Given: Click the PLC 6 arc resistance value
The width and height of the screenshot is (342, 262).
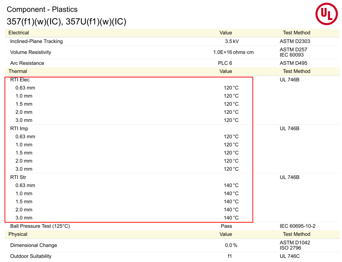Looking at the screenshot, I should click(225, 63).
